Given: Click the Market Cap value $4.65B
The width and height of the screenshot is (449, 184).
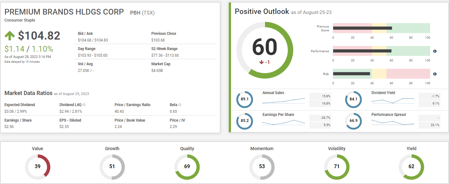Looking at the screenshot, I should [157, 71].
